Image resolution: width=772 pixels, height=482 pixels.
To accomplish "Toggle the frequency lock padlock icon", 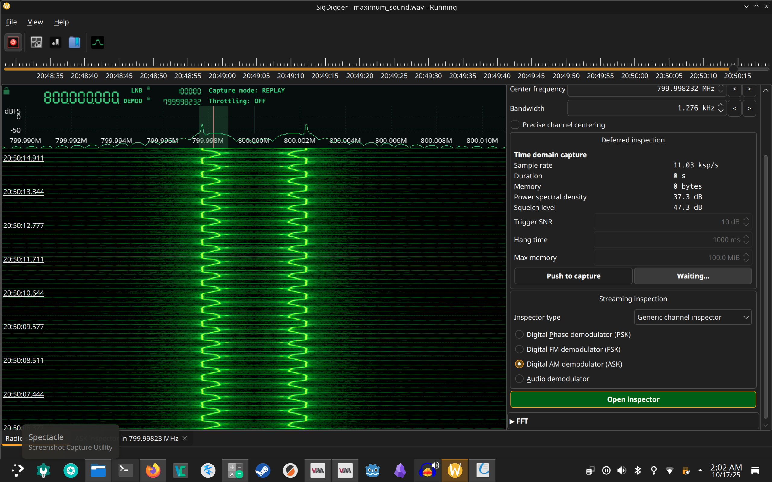I will click(6, 92).
